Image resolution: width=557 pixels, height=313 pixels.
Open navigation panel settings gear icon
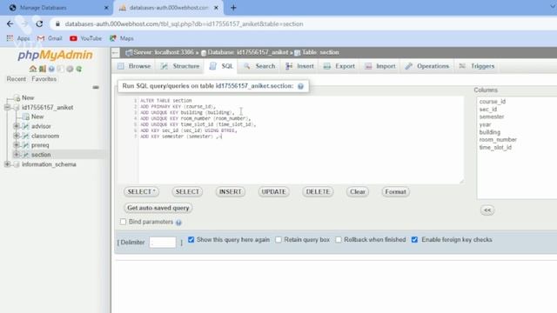point(70,69)
